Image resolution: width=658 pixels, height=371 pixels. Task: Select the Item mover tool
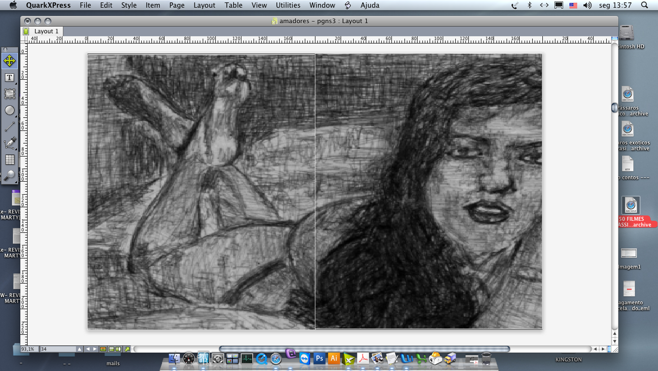click(10, 61)
